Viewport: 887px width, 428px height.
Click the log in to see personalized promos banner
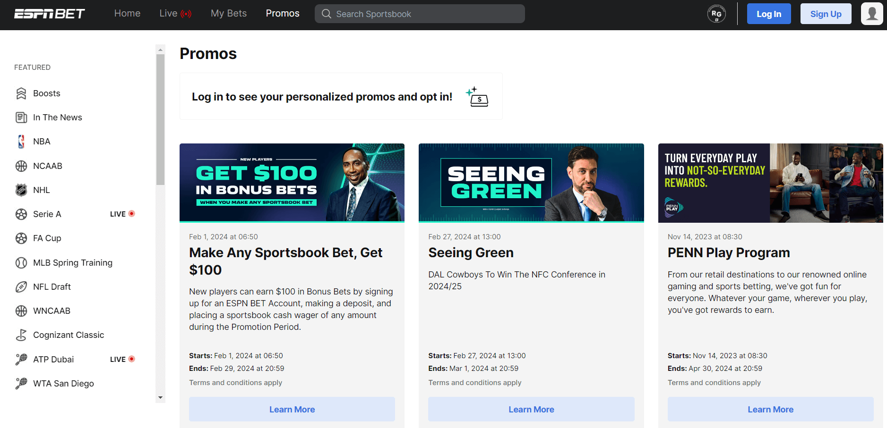click(x=341, y=96)
